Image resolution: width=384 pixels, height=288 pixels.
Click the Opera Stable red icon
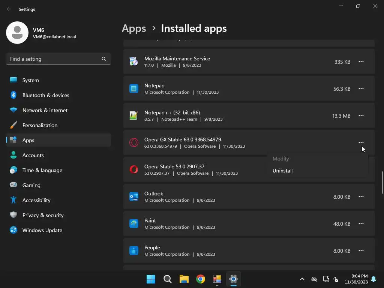point(134,169)
